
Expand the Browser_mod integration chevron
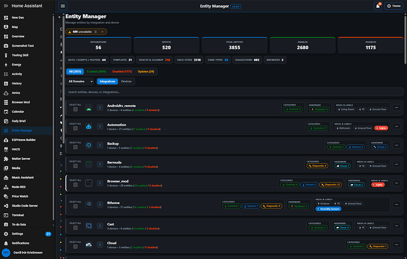(x=100, y=183)
